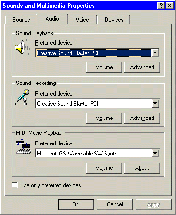The image size is (176, 215).
Task: Show About info for MIDI device
Action: point(142,168)
